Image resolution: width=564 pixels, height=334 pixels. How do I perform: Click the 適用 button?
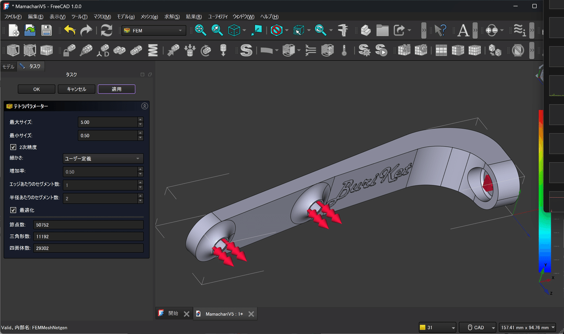(x=117, y=89)
